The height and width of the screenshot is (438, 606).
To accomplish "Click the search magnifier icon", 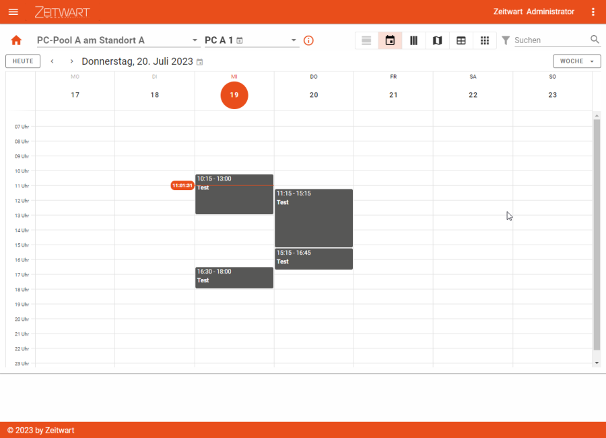I will tap(595, 40).
